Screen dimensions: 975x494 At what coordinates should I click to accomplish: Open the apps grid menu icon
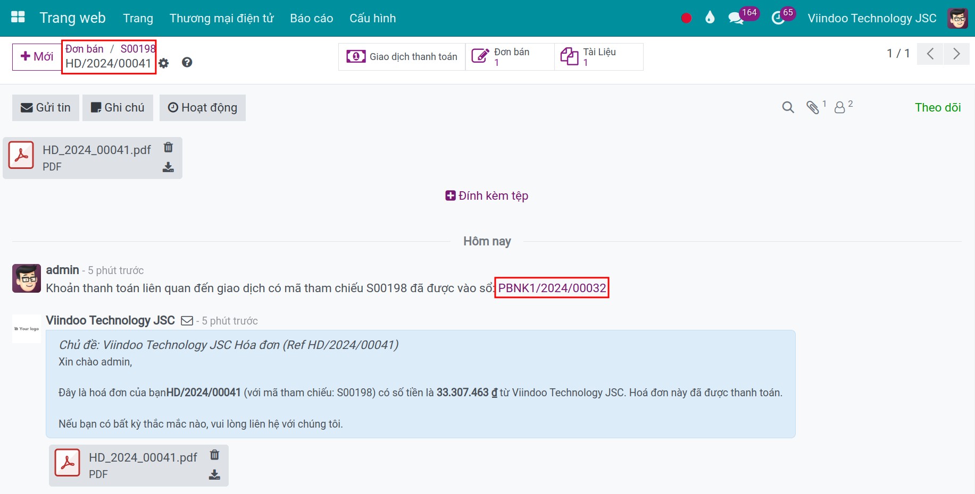[x=18, y=18]
